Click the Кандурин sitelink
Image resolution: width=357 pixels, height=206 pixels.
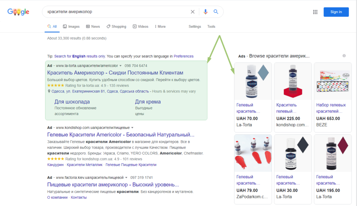[x=55, y=165]
